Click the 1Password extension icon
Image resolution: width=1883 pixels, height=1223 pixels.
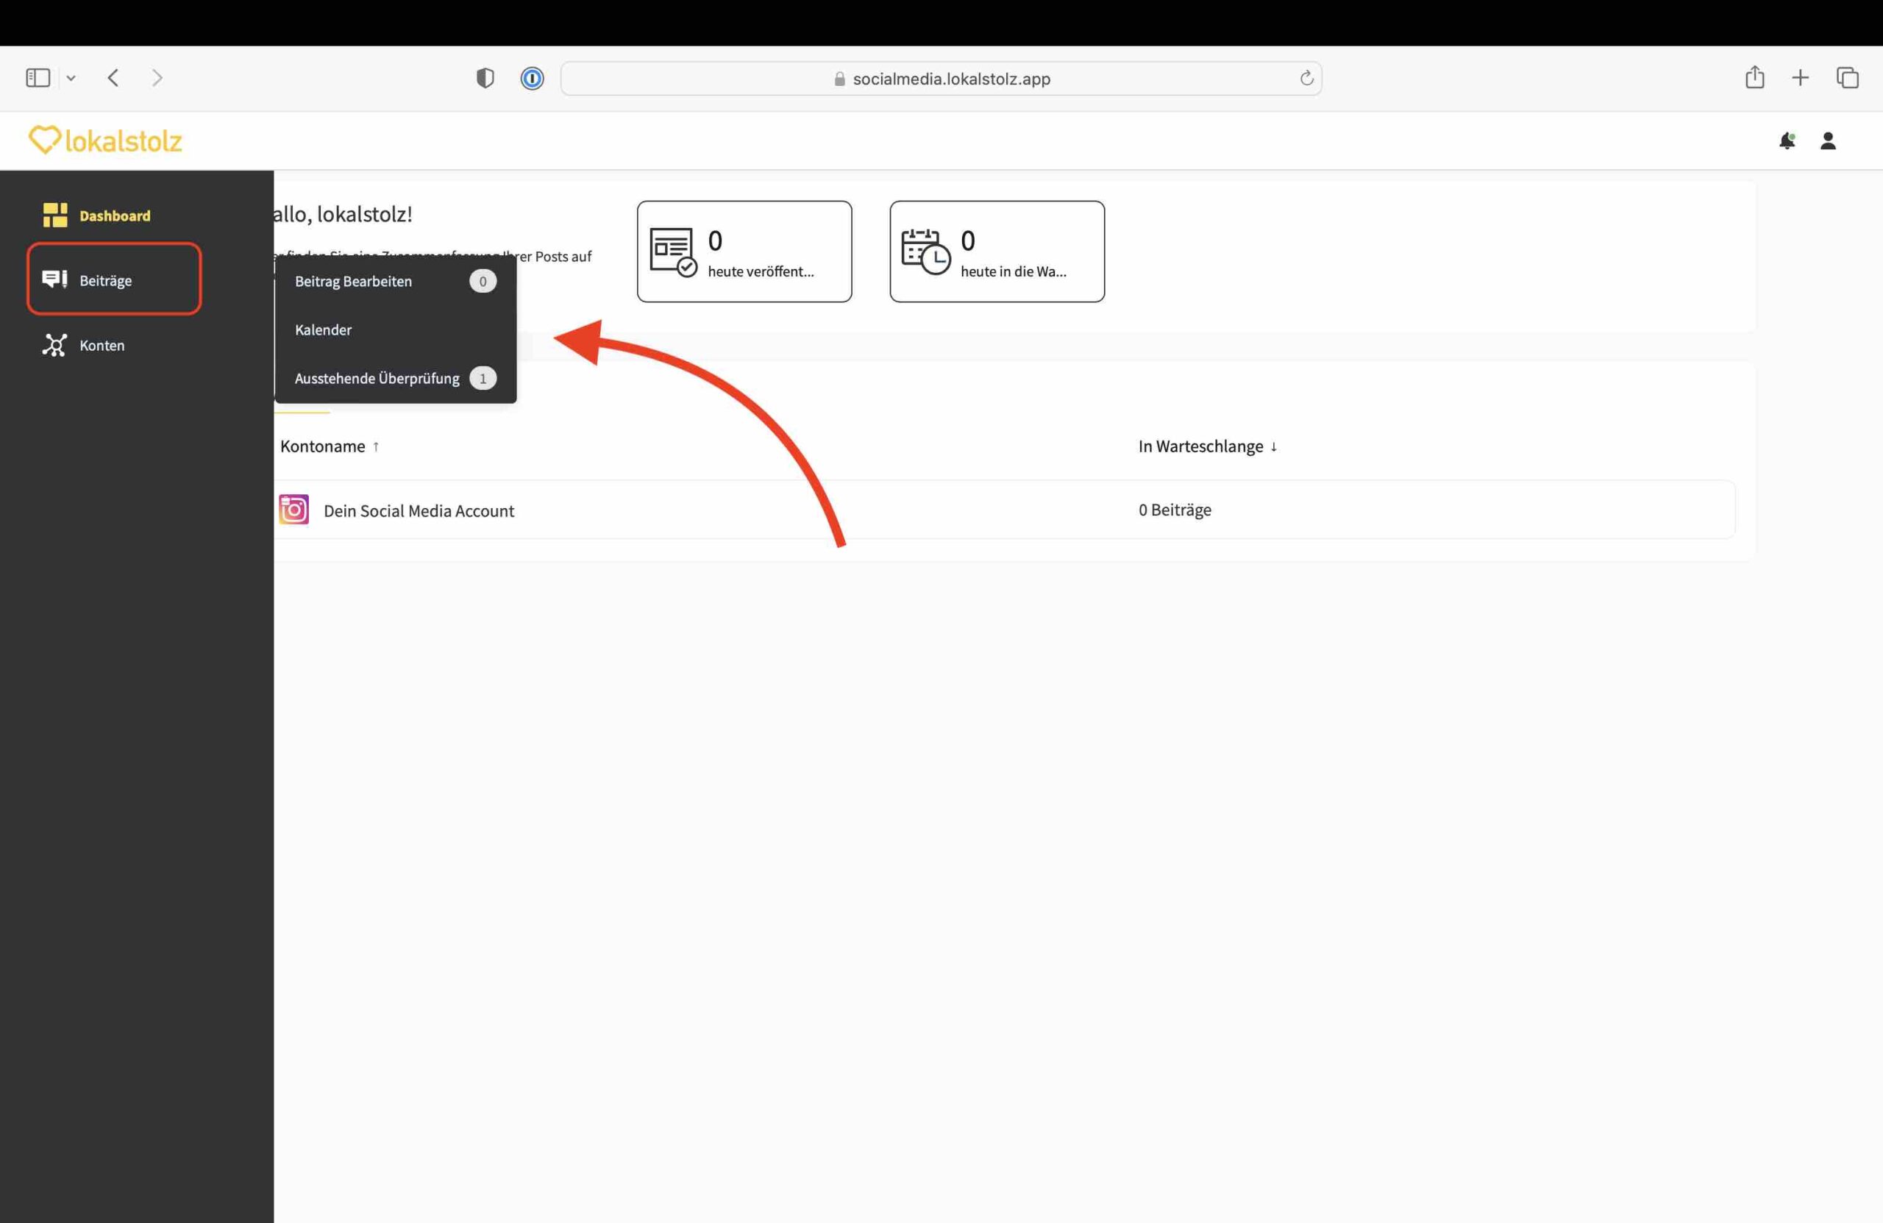click(532, 78)
